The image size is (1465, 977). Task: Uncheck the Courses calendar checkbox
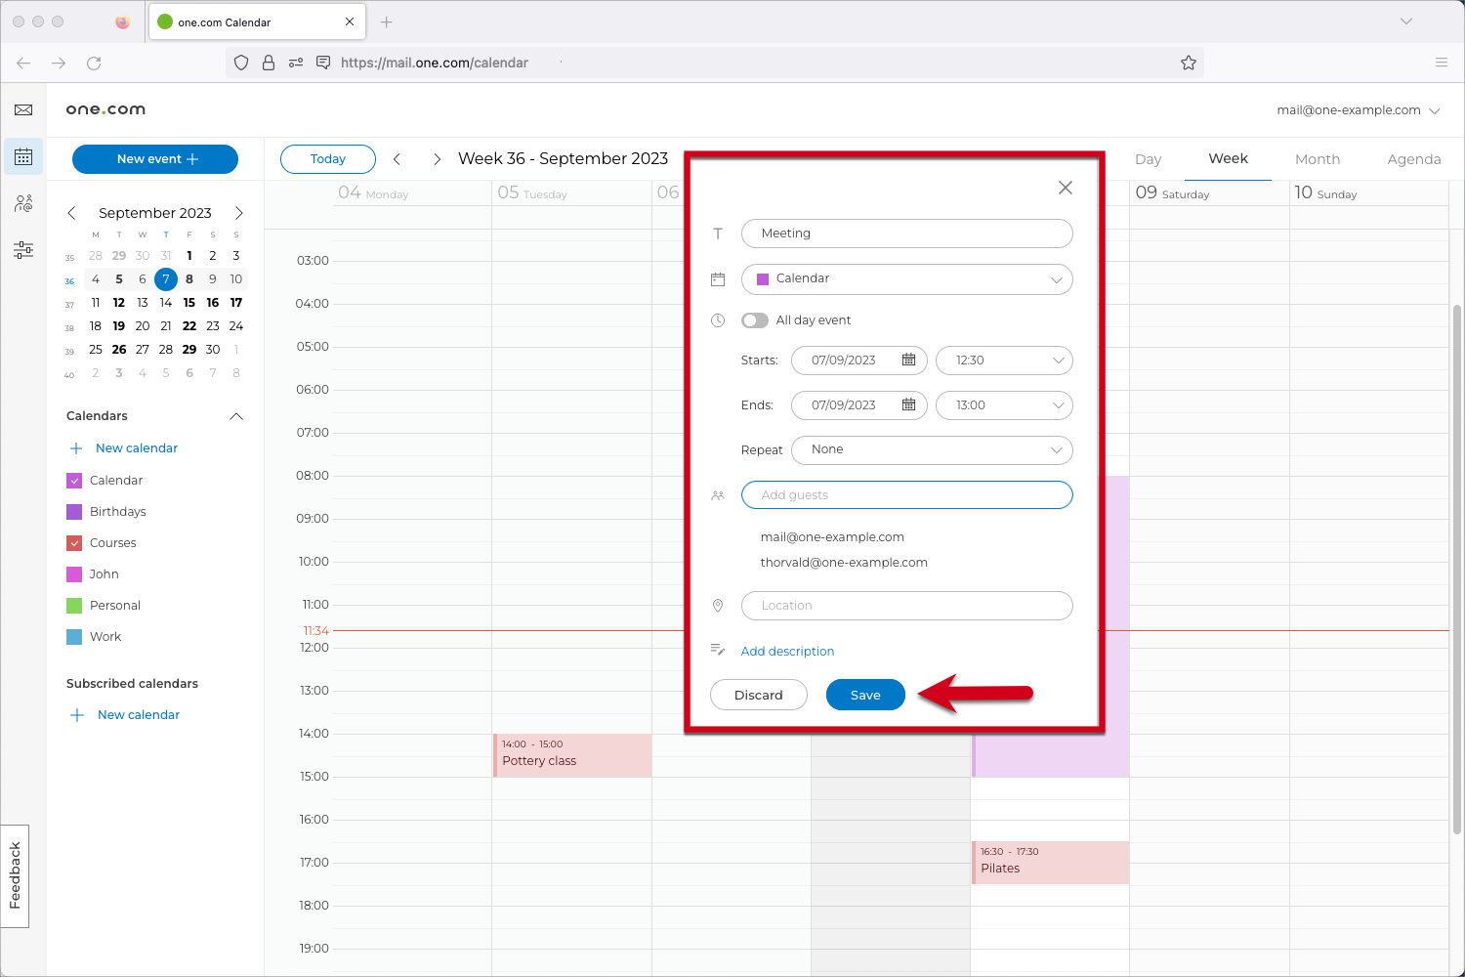click(74, 543)
